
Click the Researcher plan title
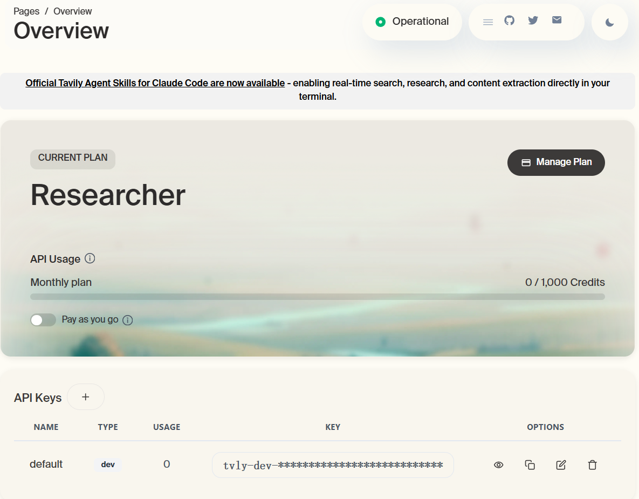point(108,195)
